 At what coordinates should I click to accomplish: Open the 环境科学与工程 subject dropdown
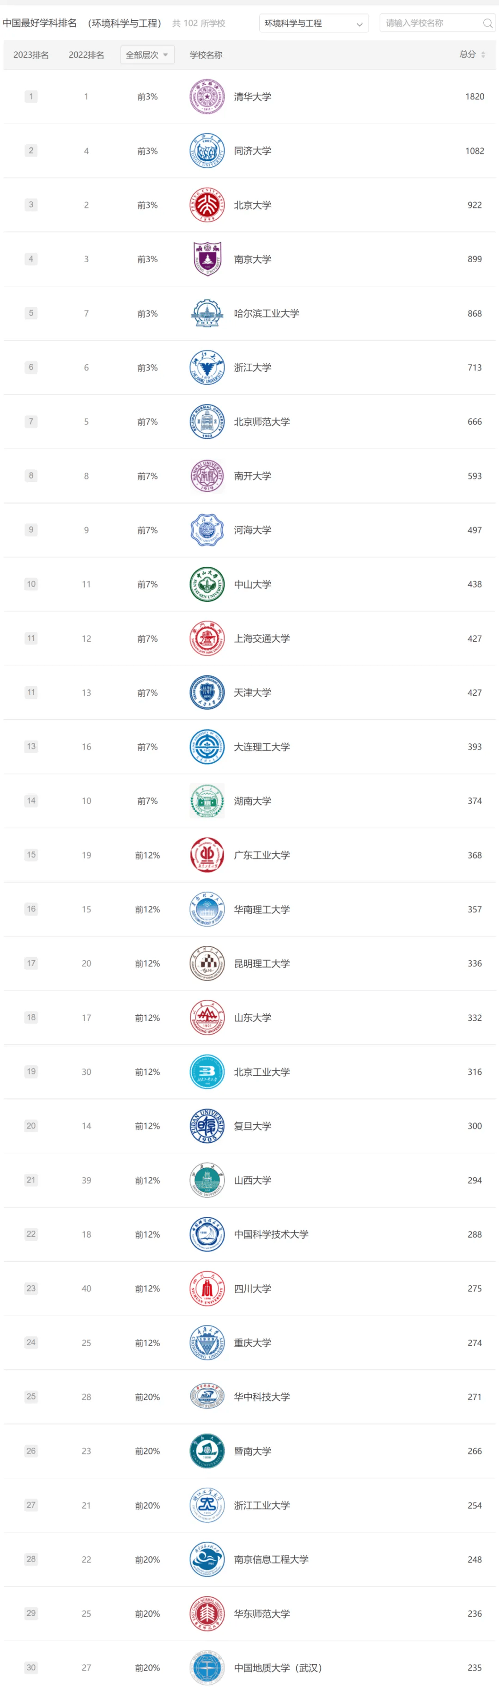[313, 24]
